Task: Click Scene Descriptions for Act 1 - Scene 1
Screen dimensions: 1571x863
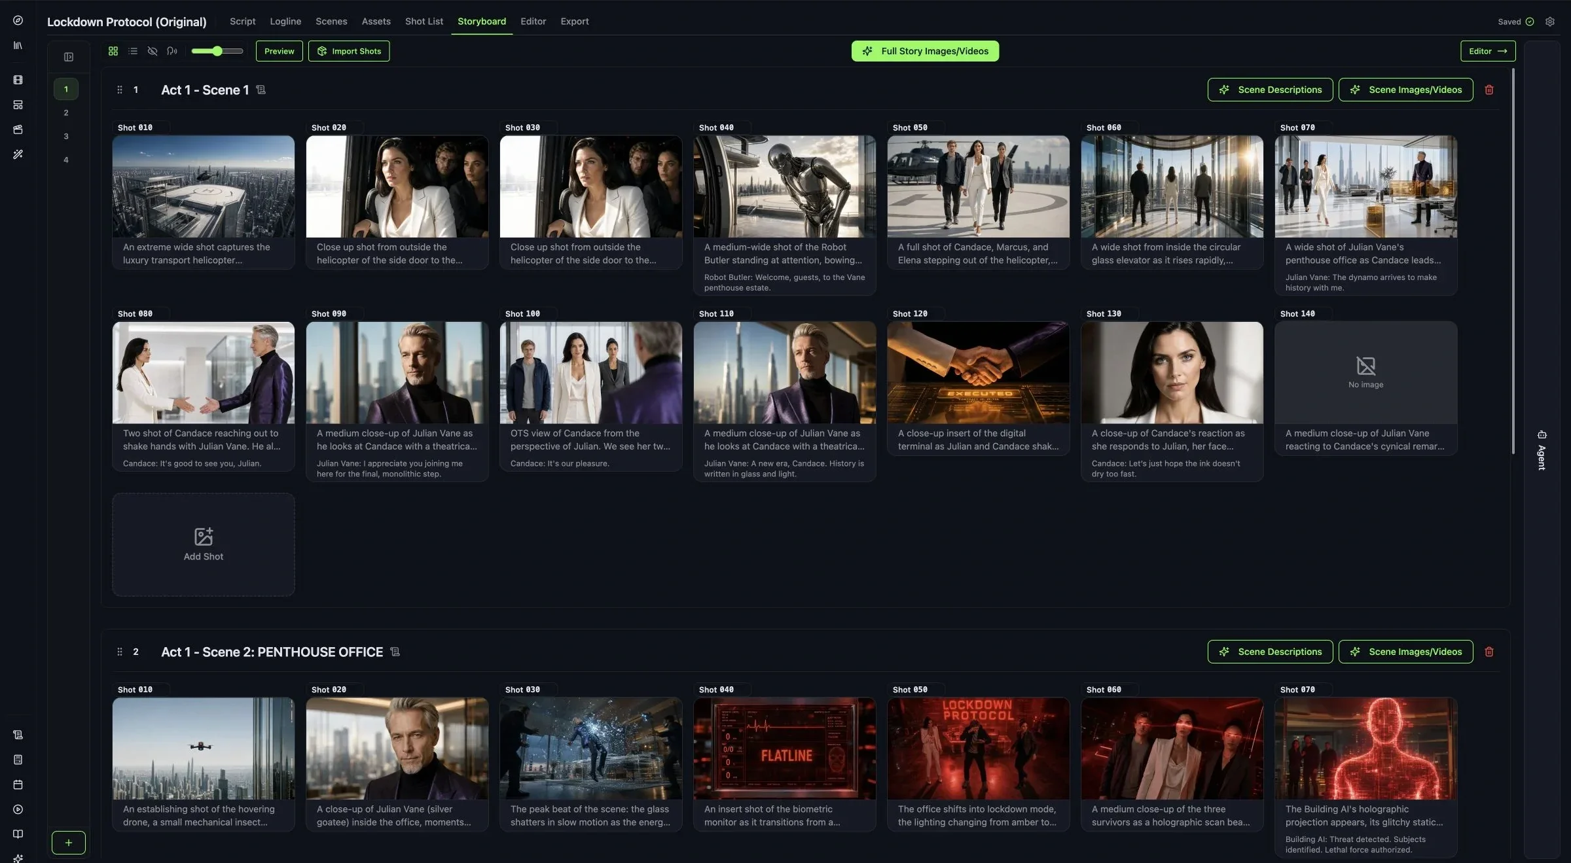Action: point(1270,90)
